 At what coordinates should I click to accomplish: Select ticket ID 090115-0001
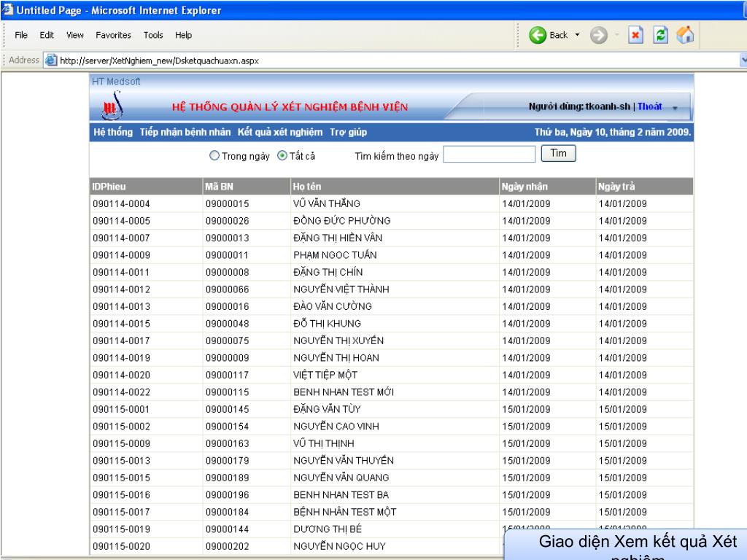click(x=121, y=410)
